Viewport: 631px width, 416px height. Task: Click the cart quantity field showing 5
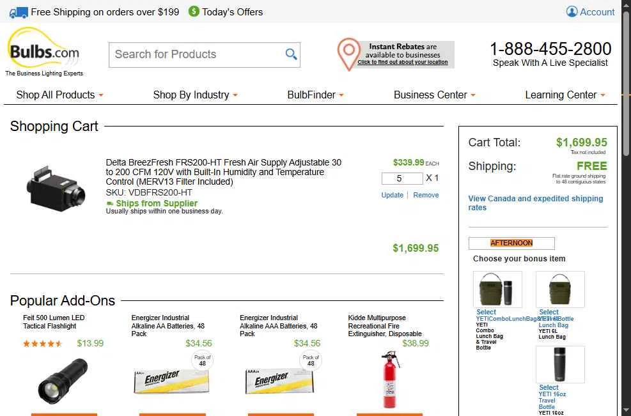click(402, 179)
